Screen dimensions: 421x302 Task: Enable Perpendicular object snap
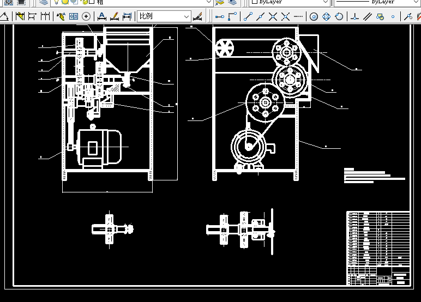[x=354, y=17]
